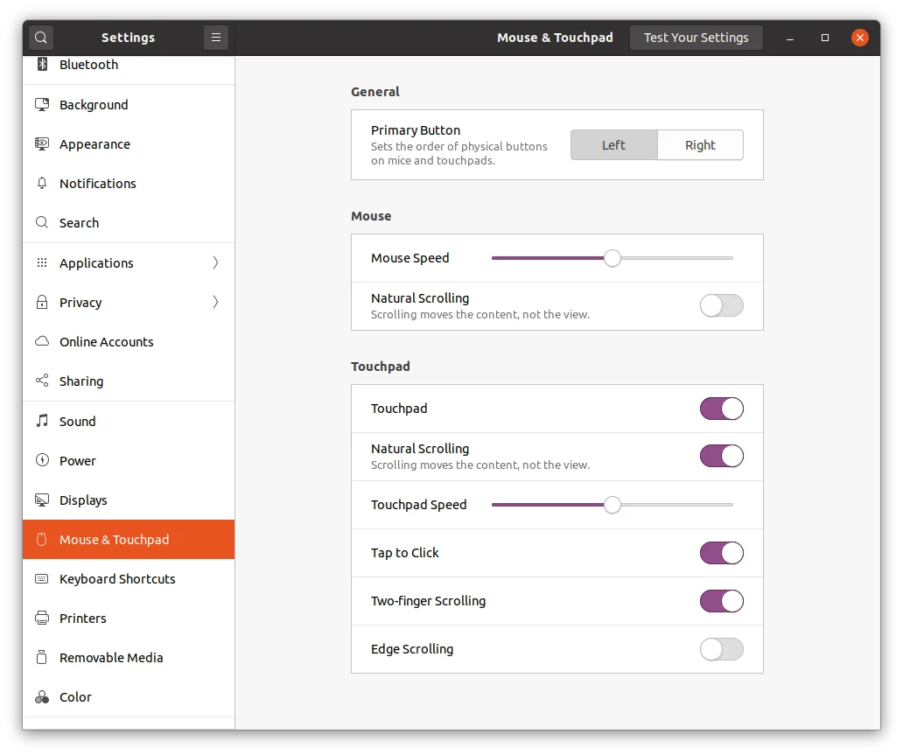The image size is (903, 755).
Task: Open Color settings label
Action: [75, 697]
